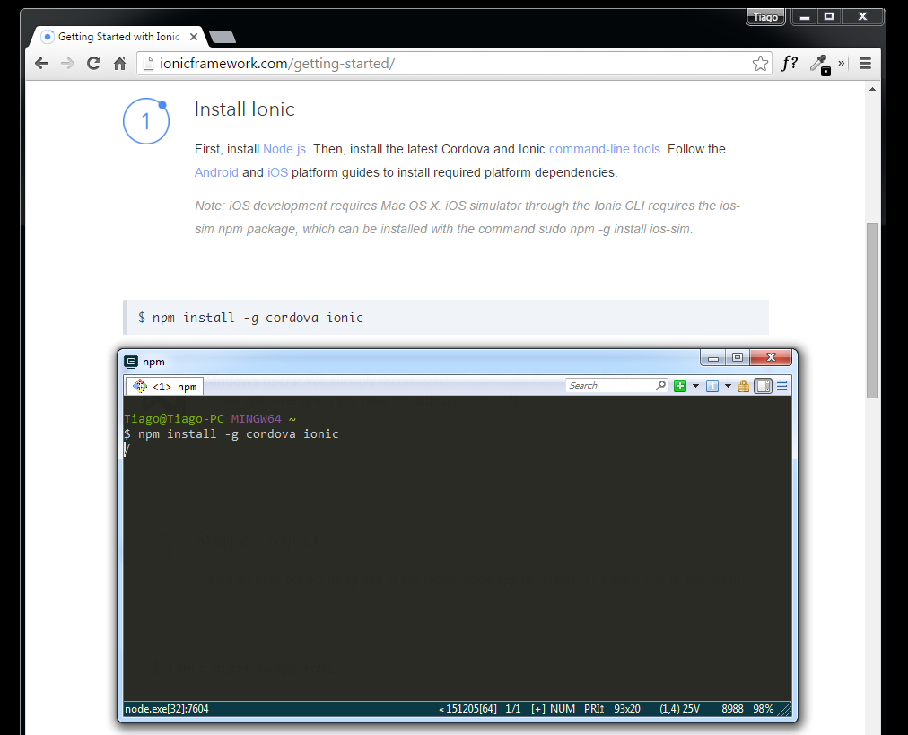Go back in Chrome history
The image size is (908, 735).
[x=41, y=63]
